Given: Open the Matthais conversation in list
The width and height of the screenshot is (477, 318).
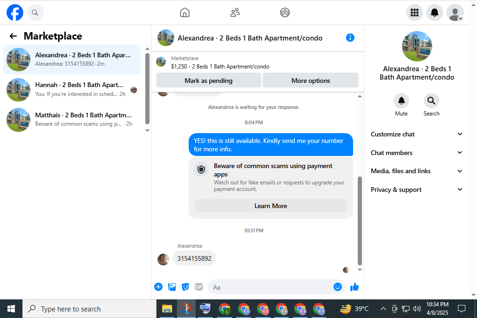Looking at the screenshot, I should [x=72, y=120].
